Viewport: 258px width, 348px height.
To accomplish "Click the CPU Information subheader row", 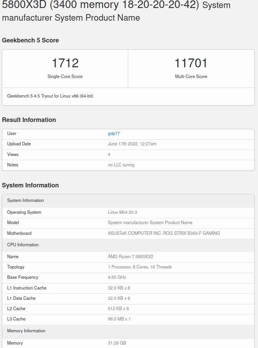I will (23, 245).
